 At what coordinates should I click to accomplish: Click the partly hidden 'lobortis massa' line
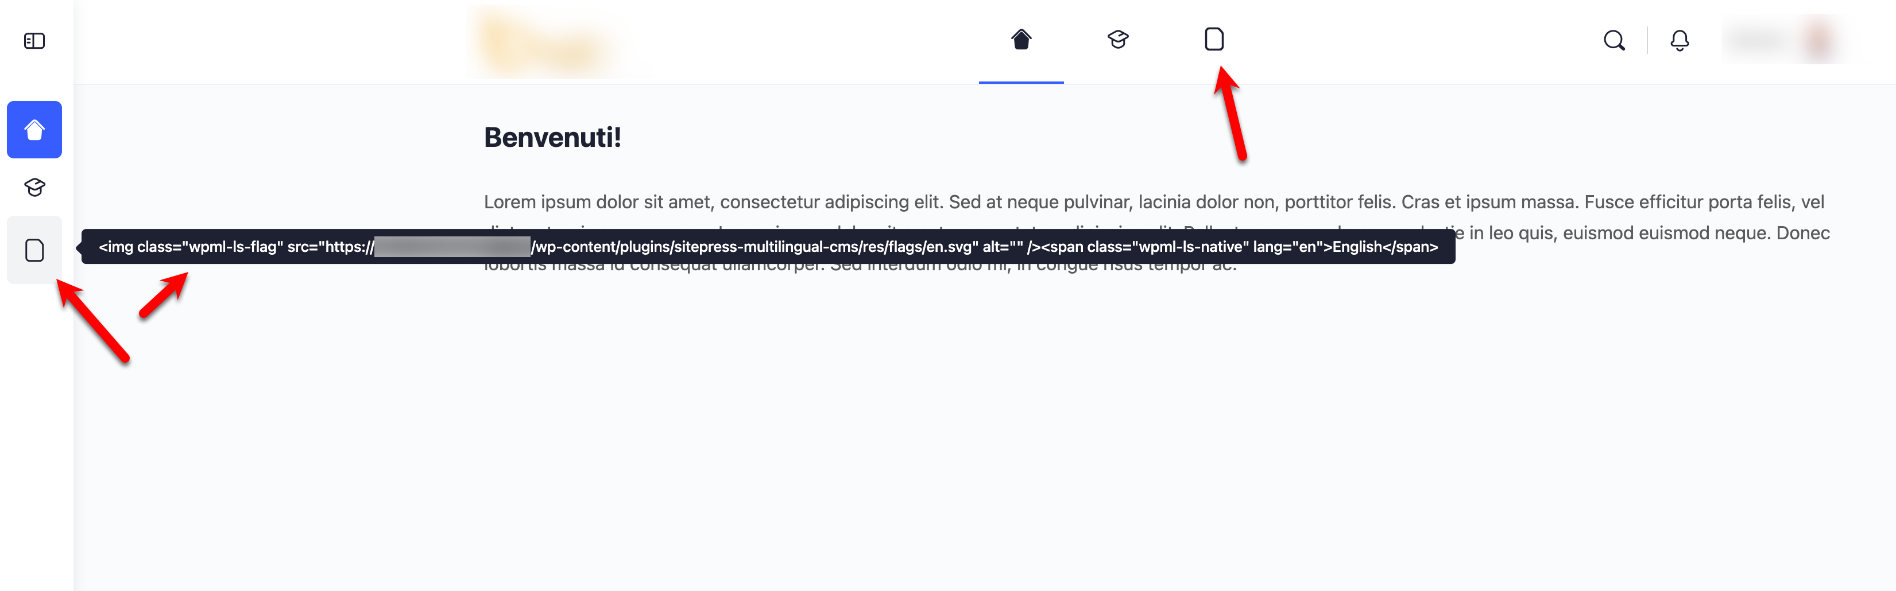click(x=860, y=267)
